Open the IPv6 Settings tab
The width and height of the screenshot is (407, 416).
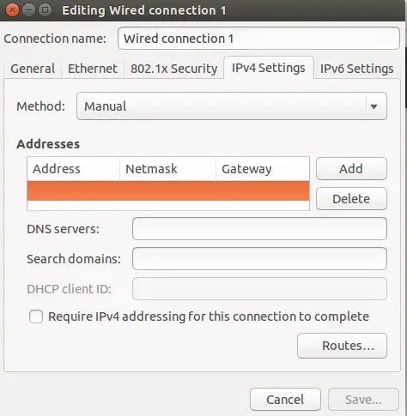click(x=356, y=69)
